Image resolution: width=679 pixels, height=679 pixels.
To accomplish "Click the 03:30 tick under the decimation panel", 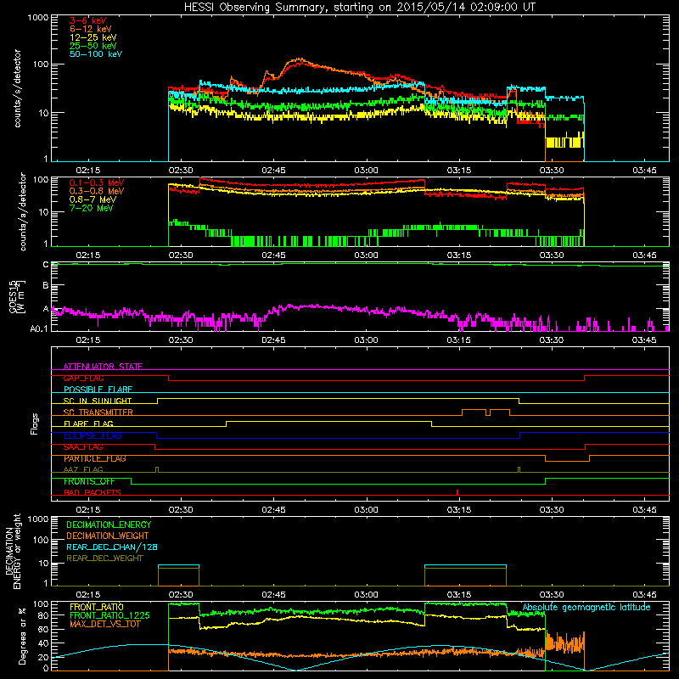I will tap(551, 595).
